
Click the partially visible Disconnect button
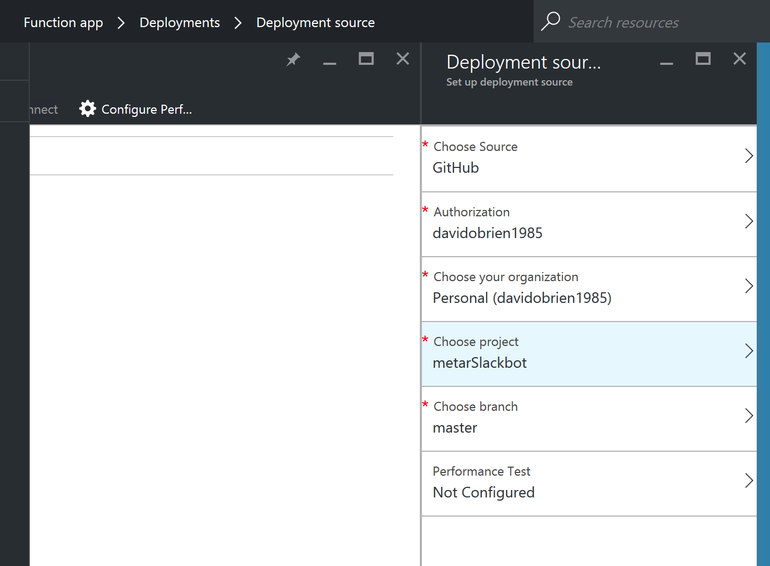tap(44, 109)
